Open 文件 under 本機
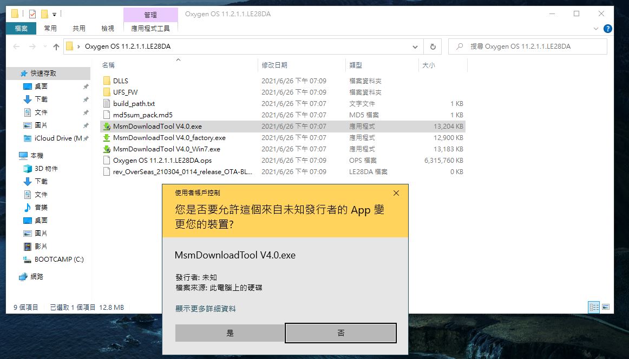Viewport: 629px width, 359px height. [x=36, y=194]
